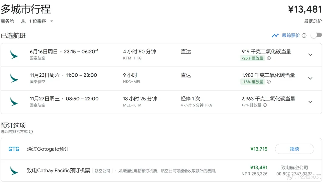Click the 继续 button for Gotogate booking

point(295,149)
